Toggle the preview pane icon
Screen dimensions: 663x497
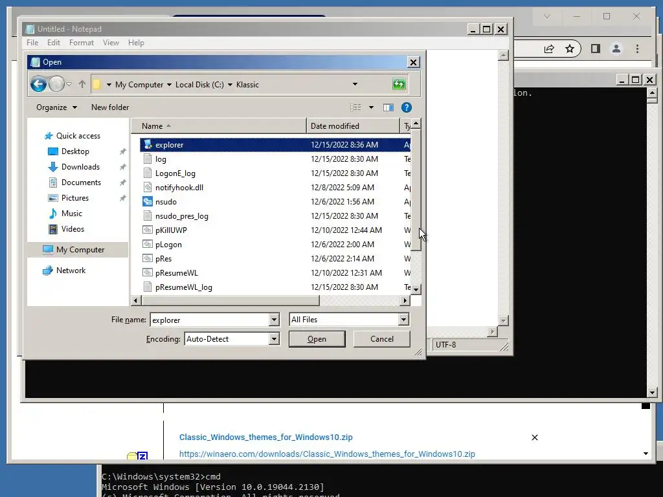click(388, 107)
